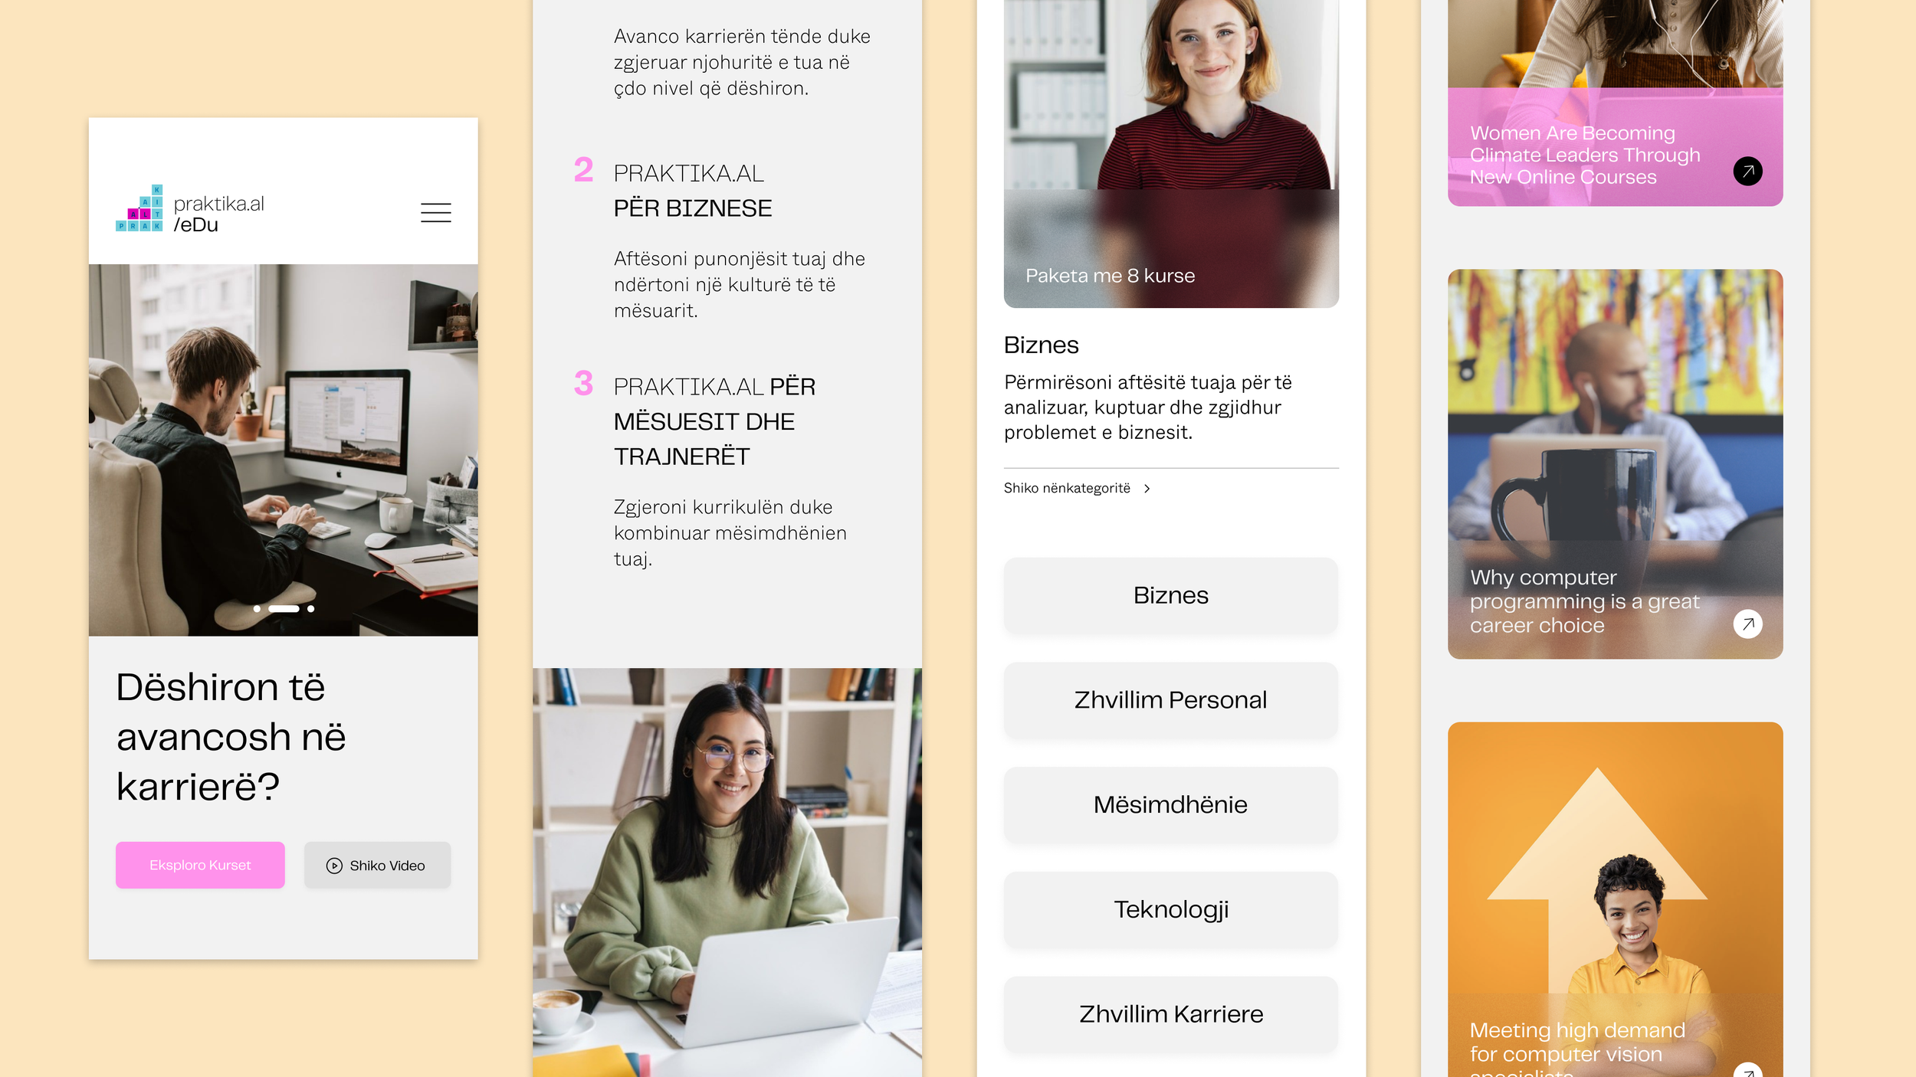
Task: Open the Meeting high demand article card
Action: pos(1615,899)
